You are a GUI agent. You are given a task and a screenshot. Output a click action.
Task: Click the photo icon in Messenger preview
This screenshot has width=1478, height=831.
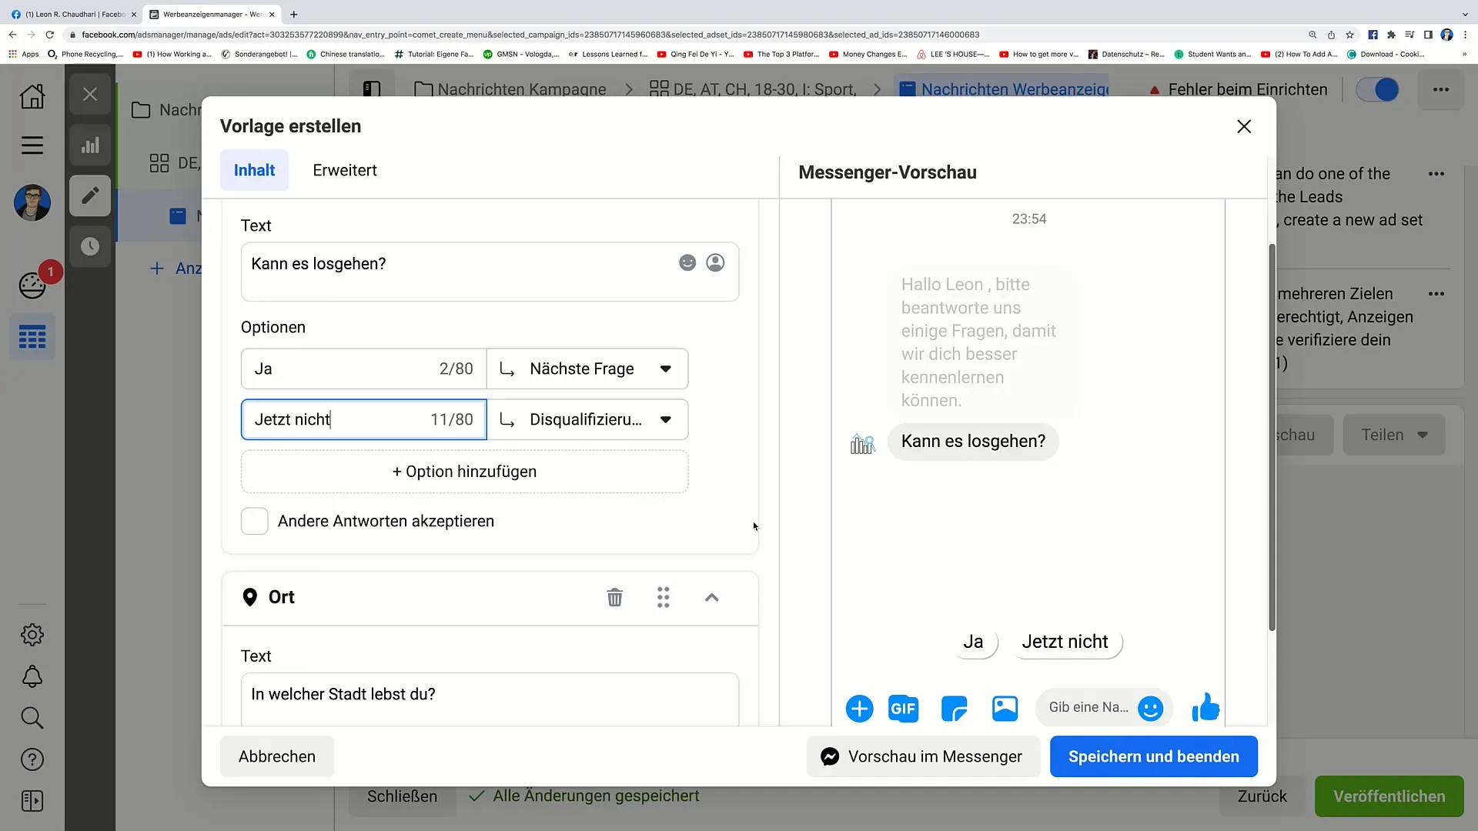tap(1005, 709)
